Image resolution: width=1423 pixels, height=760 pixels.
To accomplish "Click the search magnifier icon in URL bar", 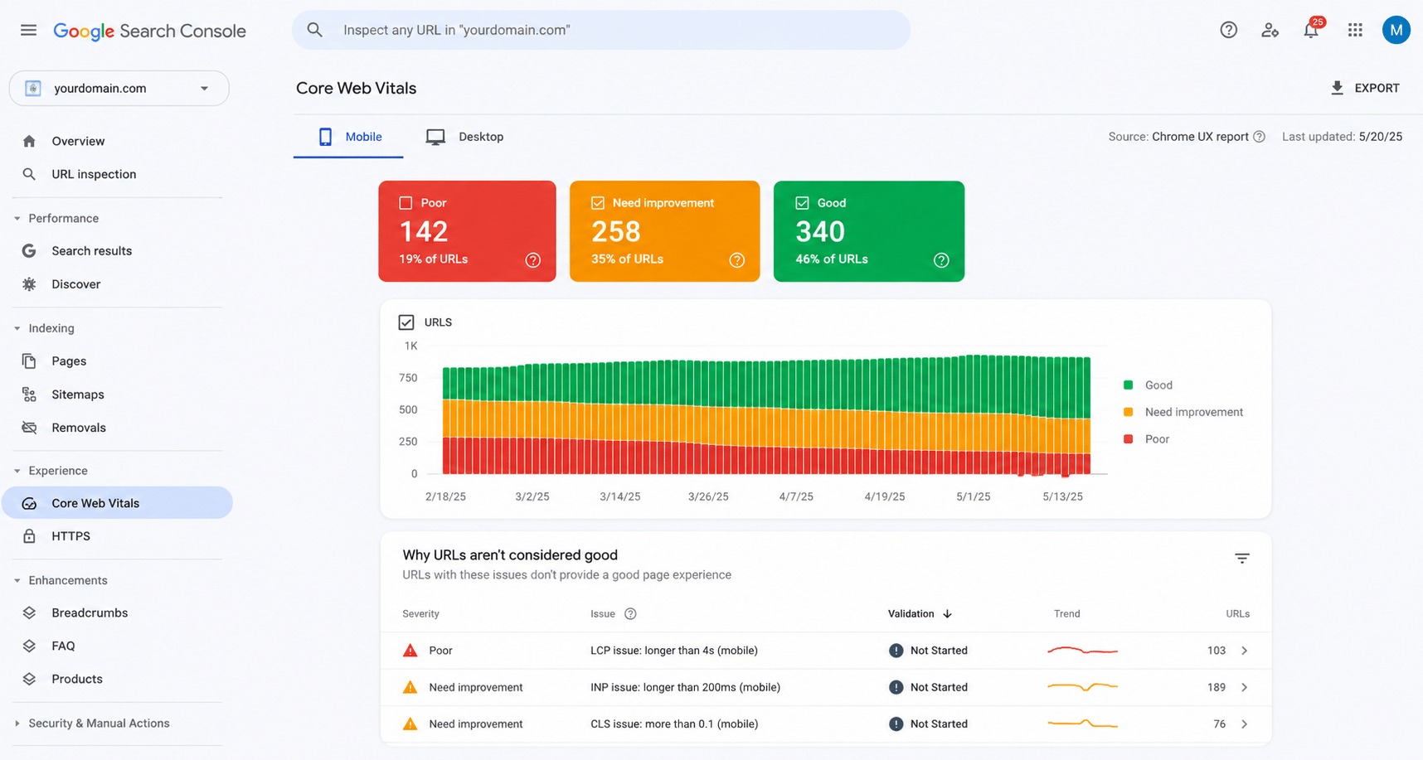I will click(314, 30).
